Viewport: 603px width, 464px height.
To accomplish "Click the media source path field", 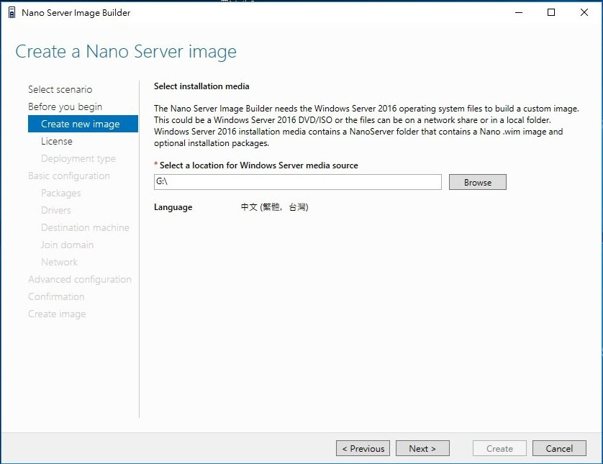I will [x=298, y=182].
